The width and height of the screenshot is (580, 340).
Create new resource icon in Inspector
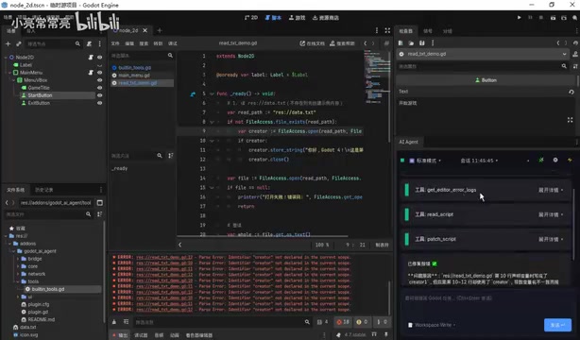401,42
